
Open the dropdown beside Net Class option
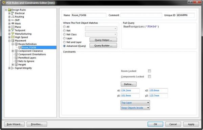pyautogui.click(x=101, y=34)
